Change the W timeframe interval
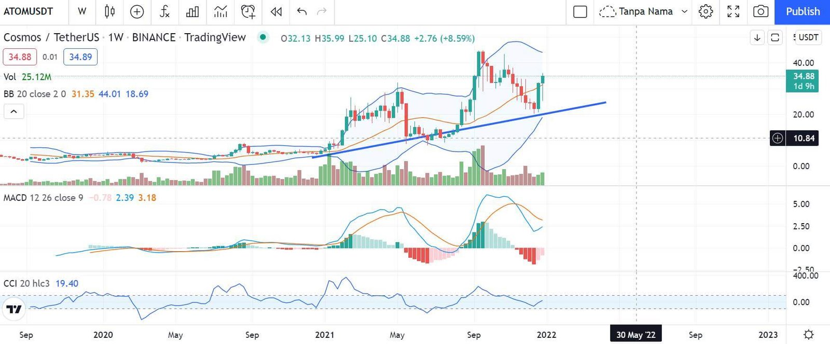This screenshot has width=830, height=344. (x=82, y=11)
